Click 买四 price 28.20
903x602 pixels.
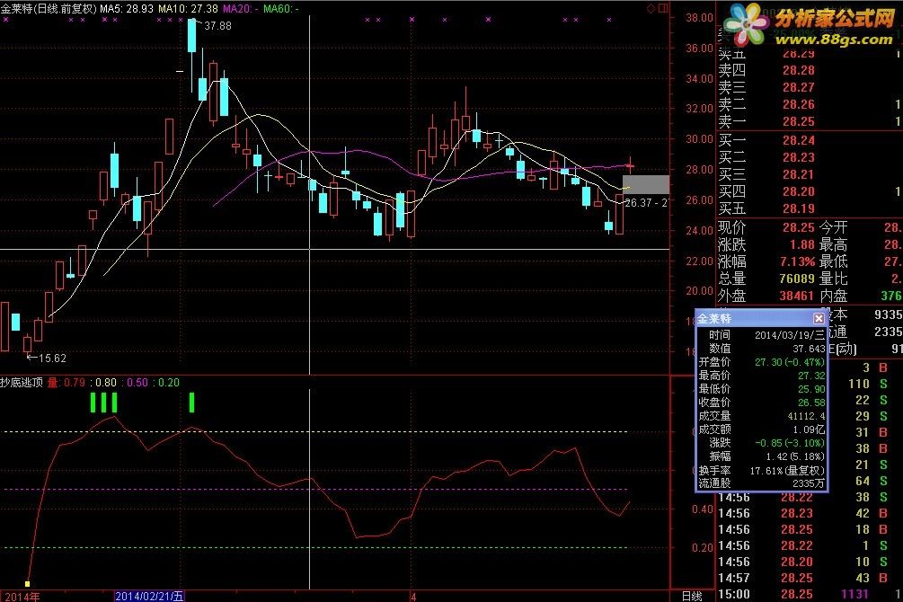[x=798, y=191]
